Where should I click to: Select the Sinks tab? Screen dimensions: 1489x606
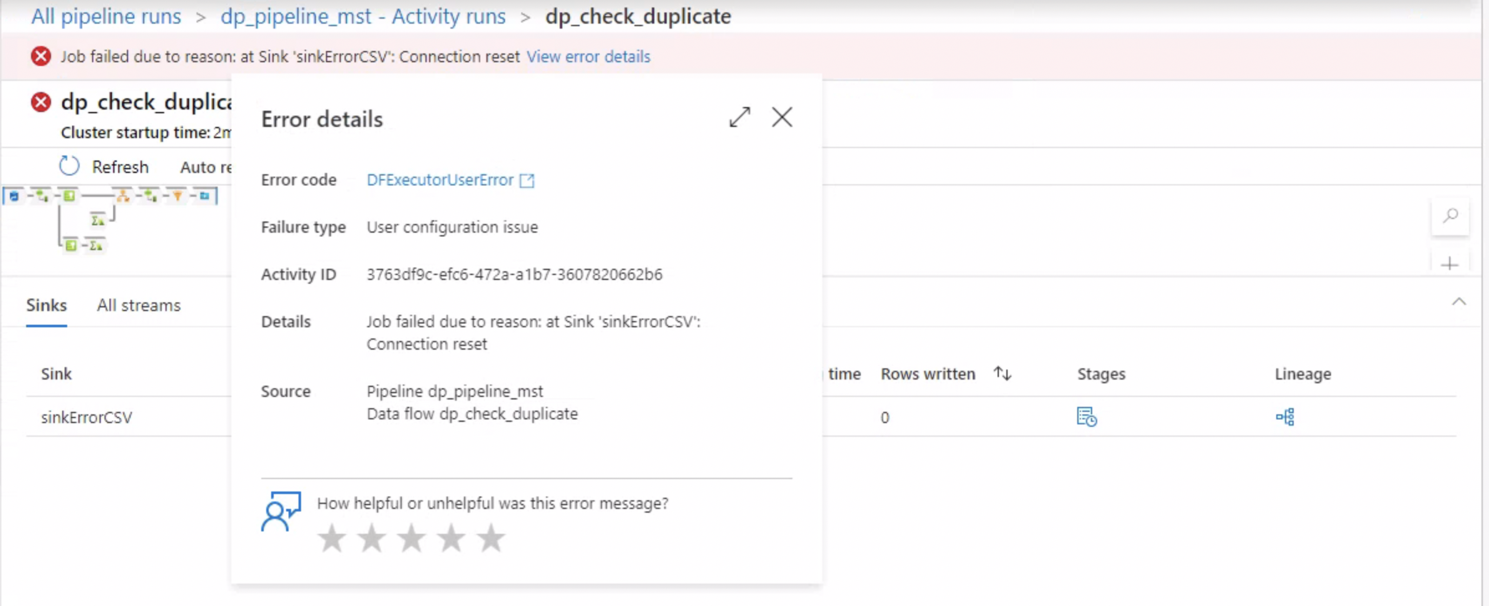point(46,305)
